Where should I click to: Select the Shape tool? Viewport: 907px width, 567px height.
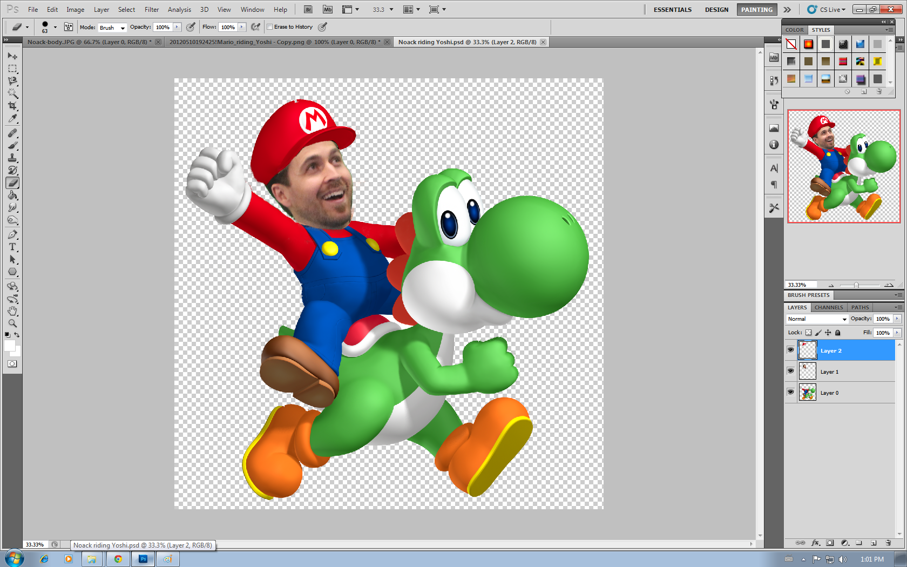coord(12,272)
